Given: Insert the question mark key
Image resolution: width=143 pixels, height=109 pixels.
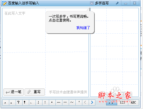Looking at the screenshot, I should pyautogui.click(x=19, y=102).
